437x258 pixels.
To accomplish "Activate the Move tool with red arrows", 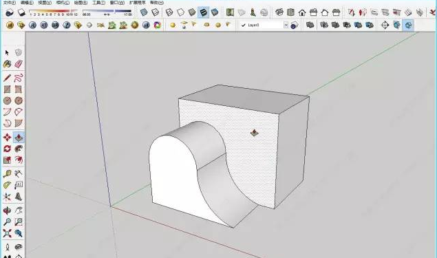I will click(8, 137).
